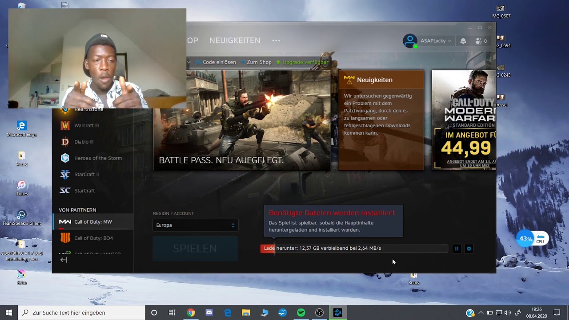Show hidden system tray icons
Viewport: 569px width, 320px height.
[x=481, y=313]
